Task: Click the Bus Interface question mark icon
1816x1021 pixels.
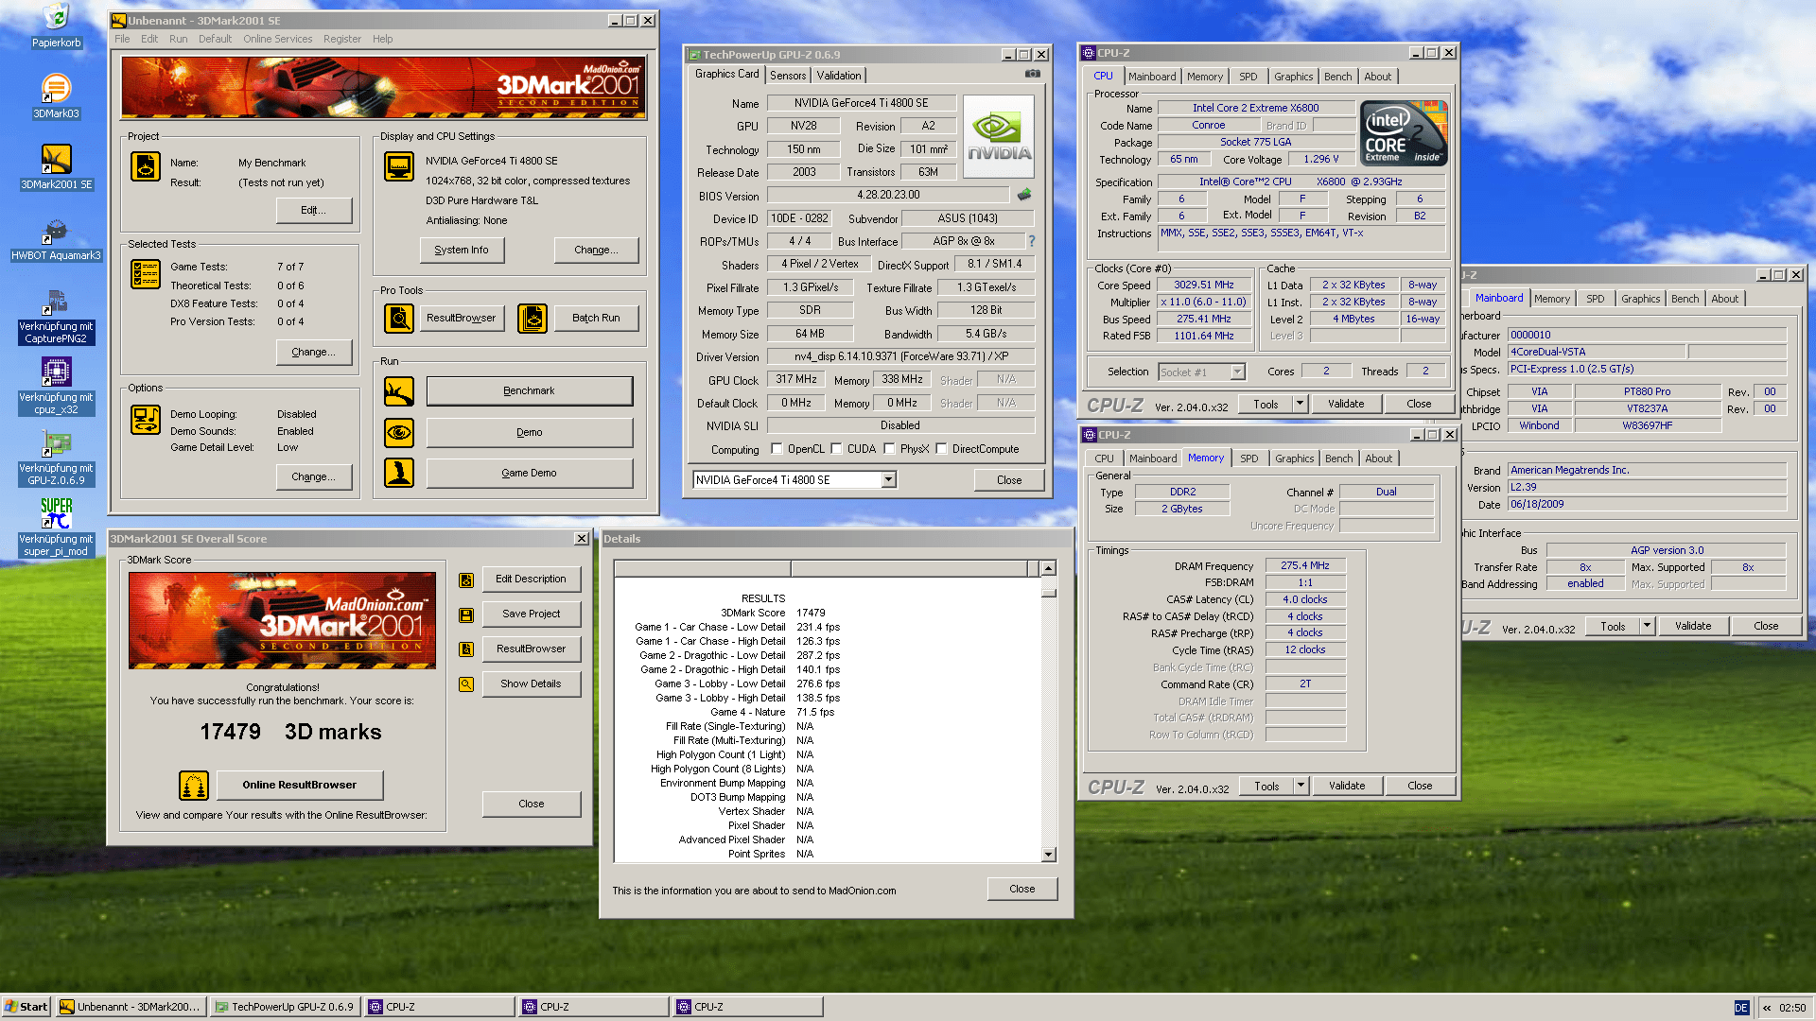Action: tap(1032, 242)
